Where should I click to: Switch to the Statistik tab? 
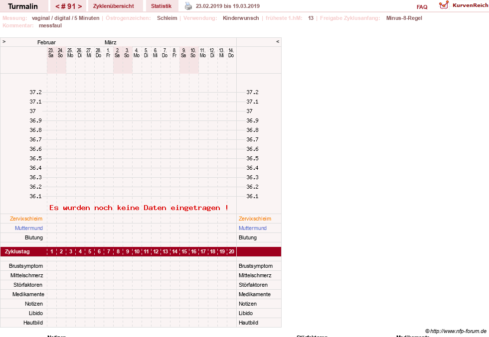point(161,6)
